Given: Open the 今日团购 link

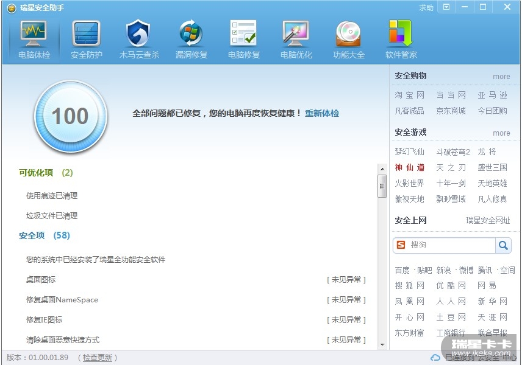Looking at the screenshot, I should coord(492,111).
